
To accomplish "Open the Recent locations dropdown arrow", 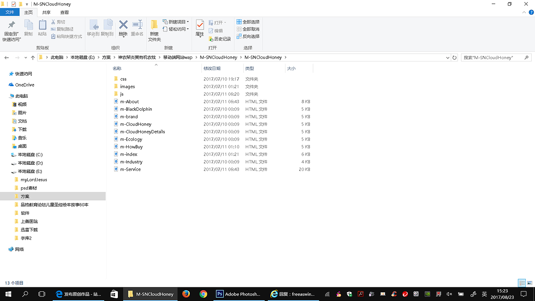I will (x=26, y=57).
